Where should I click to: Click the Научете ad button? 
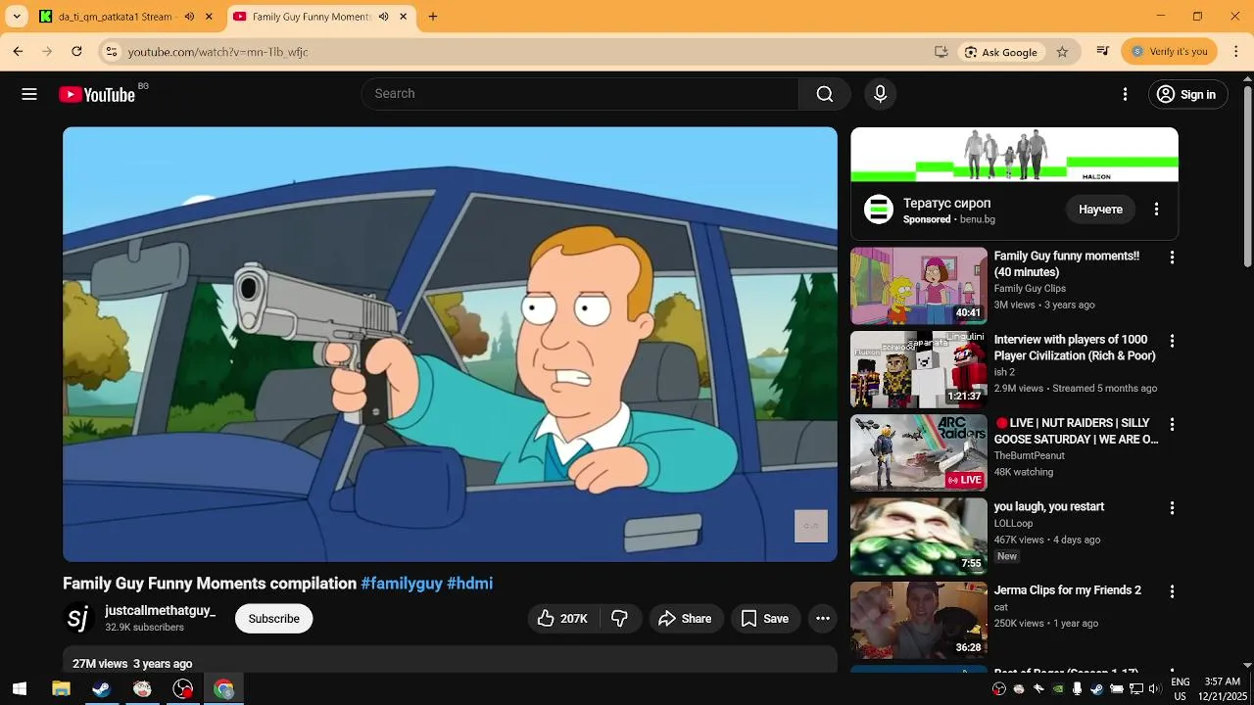(1100, 210)
